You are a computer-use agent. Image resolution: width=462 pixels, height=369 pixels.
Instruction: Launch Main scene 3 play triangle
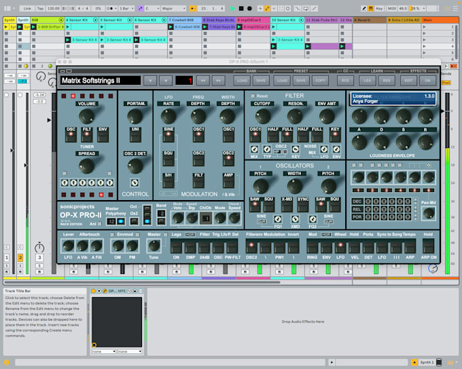pos(424,40)
